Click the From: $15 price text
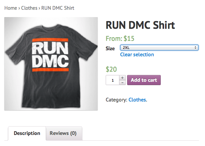The height and width of the screenshot is (146, 205). [x=120, y=39]
